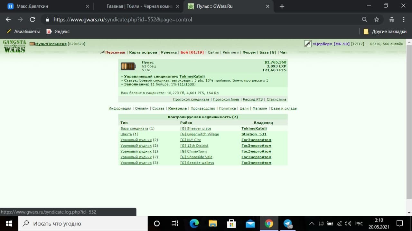The image size is (412, 231).
Task: Close the Главная | Тбили tab
Action: (178, 6)
